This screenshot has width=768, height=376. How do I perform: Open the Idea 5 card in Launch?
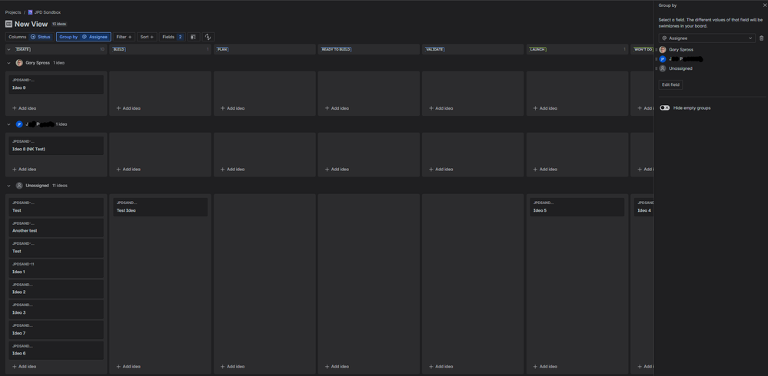point(577,207)
